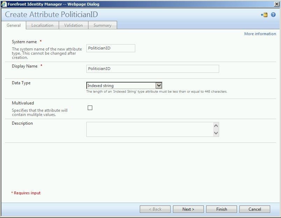The image size is (281, 218).
Task: Focus the System name input field
Action: 111,48
